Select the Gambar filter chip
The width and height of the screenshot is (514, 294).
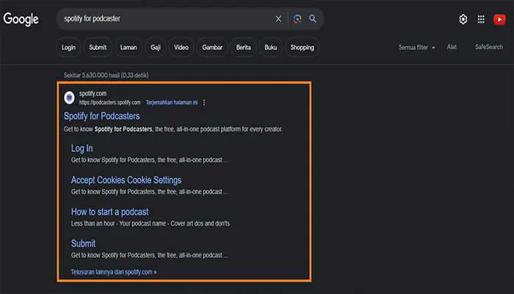coord(212,48)
